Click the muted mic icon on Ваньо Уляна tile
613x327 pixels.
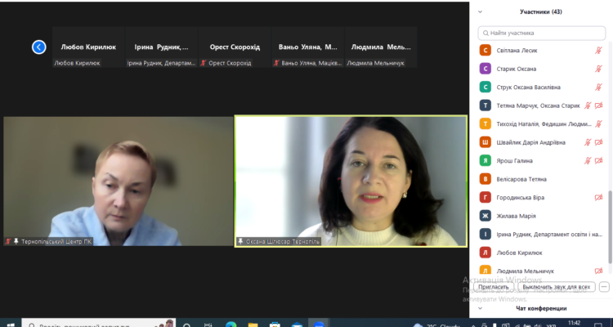(x=276, y=63)
